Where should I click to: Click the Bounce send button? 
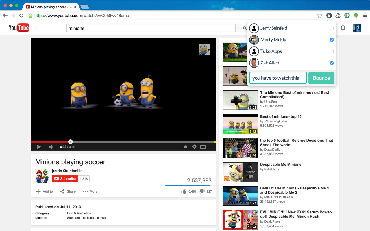coord(321,78)
